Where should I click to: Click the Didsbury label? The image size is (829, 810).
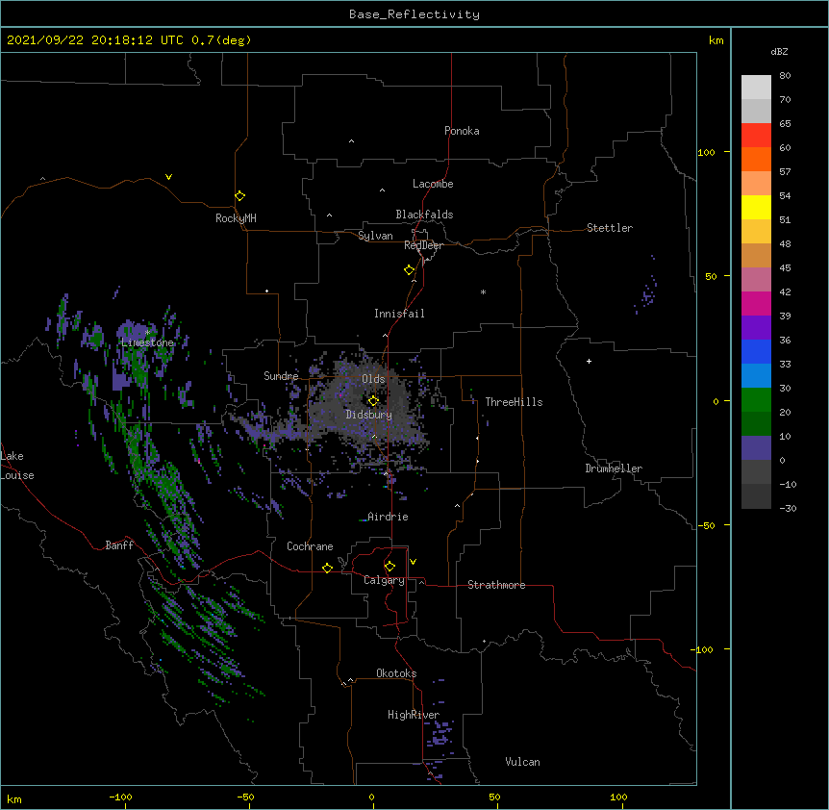pyautogui.click(x=369, y=415)
